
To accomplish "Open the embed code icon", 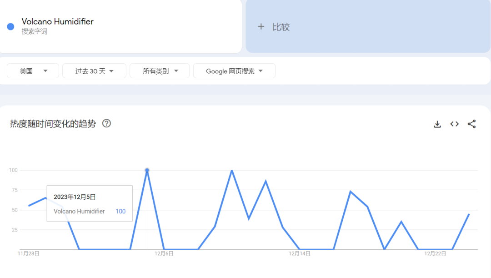I will (x=454, y=124).
